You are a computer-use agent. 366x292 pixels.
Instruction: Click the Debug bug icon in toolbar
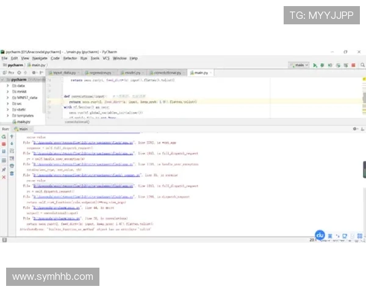322,65
